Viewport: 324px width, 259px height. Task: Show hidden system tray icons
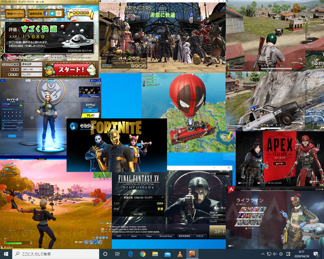263,254
